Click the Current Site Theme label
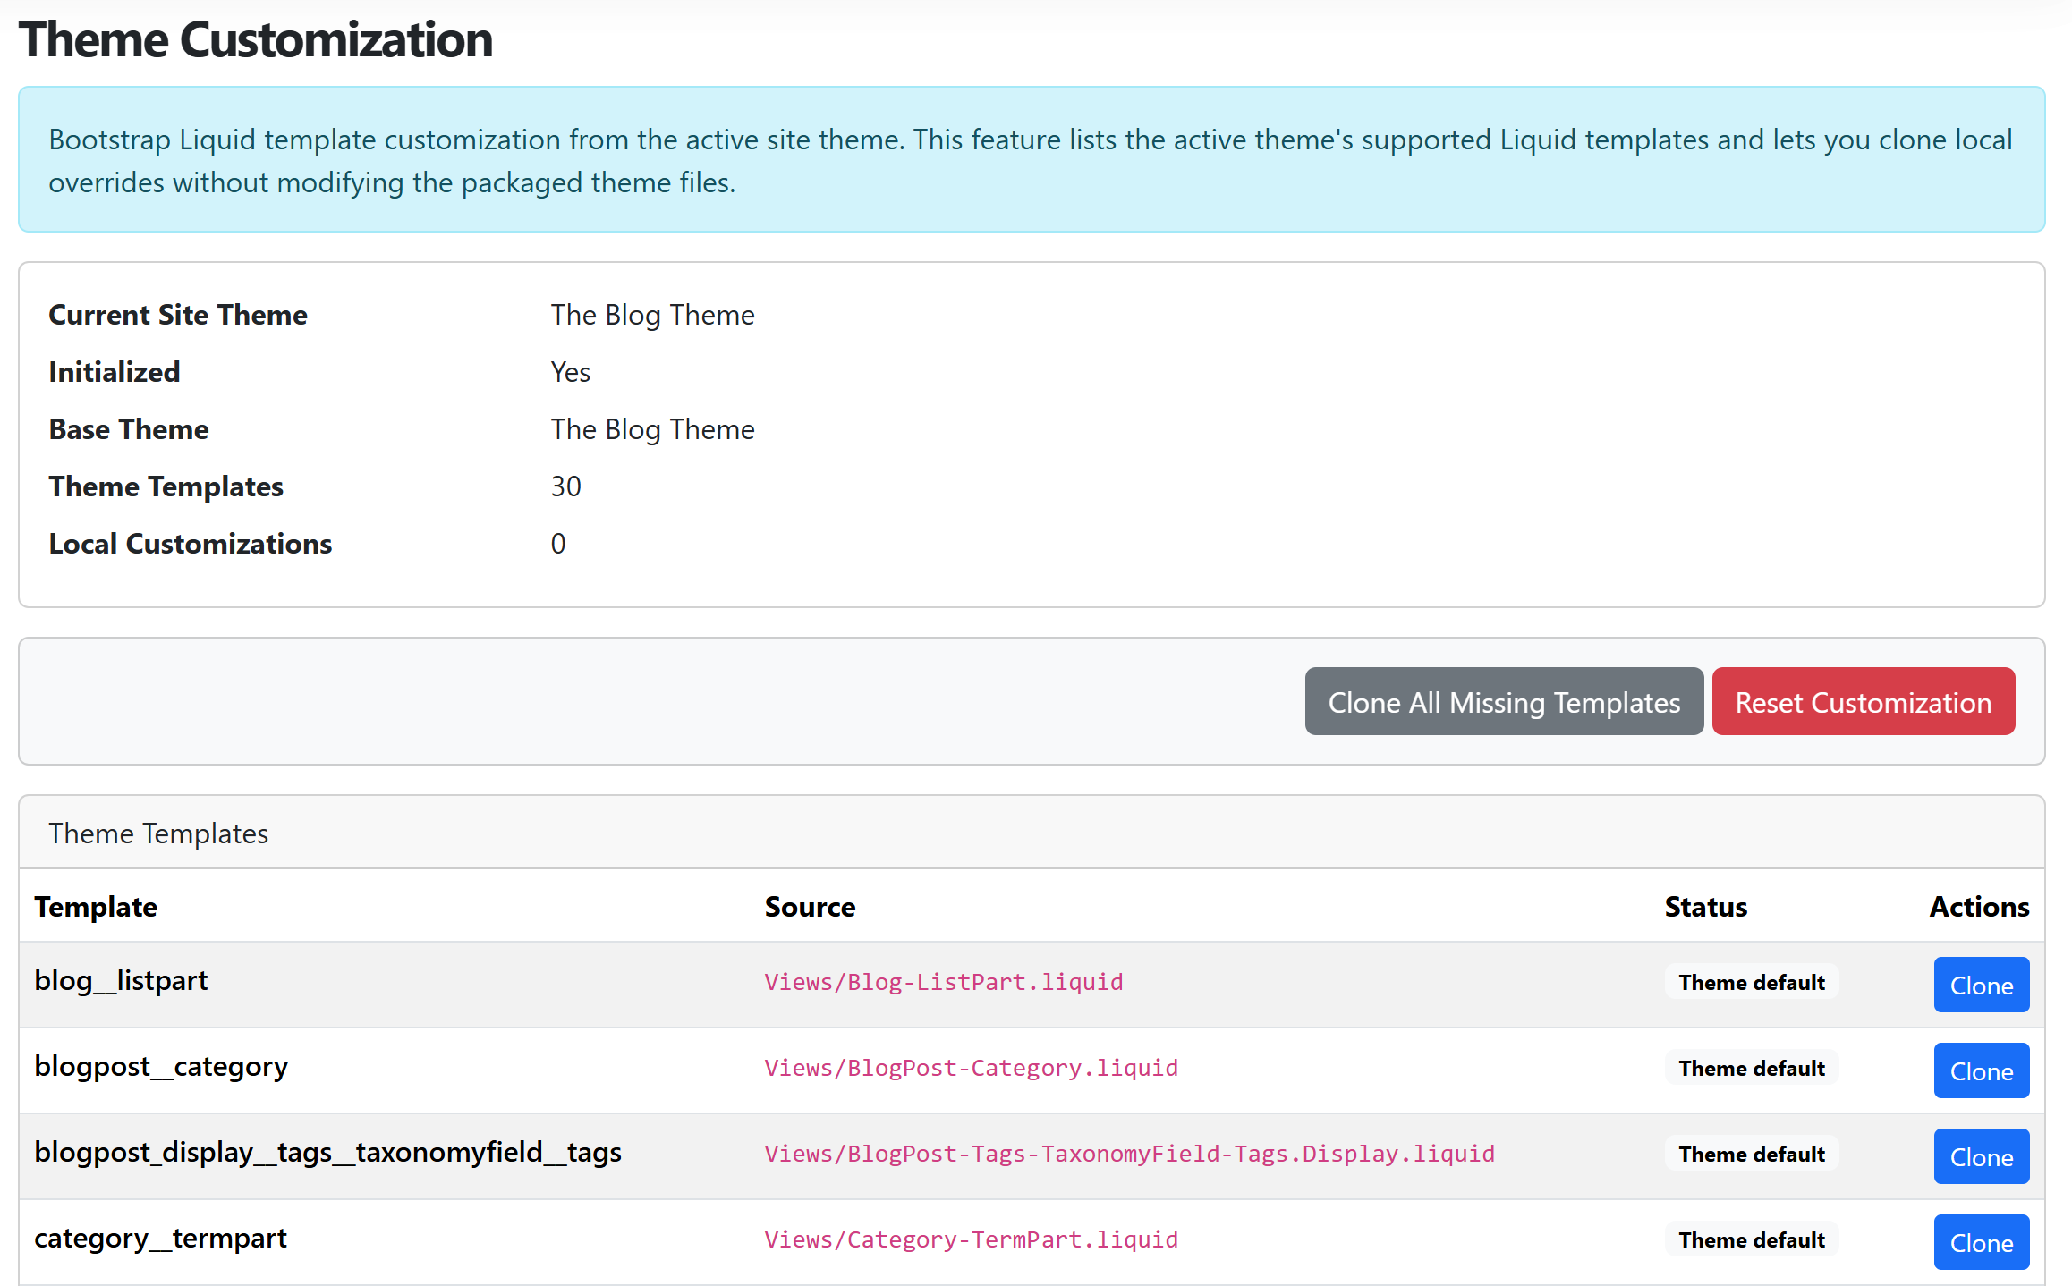This screenshot has height=1286, width=2072. [178, 315]
